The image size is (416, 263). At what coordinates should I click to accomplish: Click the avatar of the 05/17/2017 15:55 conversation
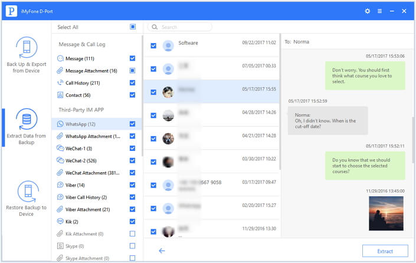pyautogui.click(x=168, y=92)
